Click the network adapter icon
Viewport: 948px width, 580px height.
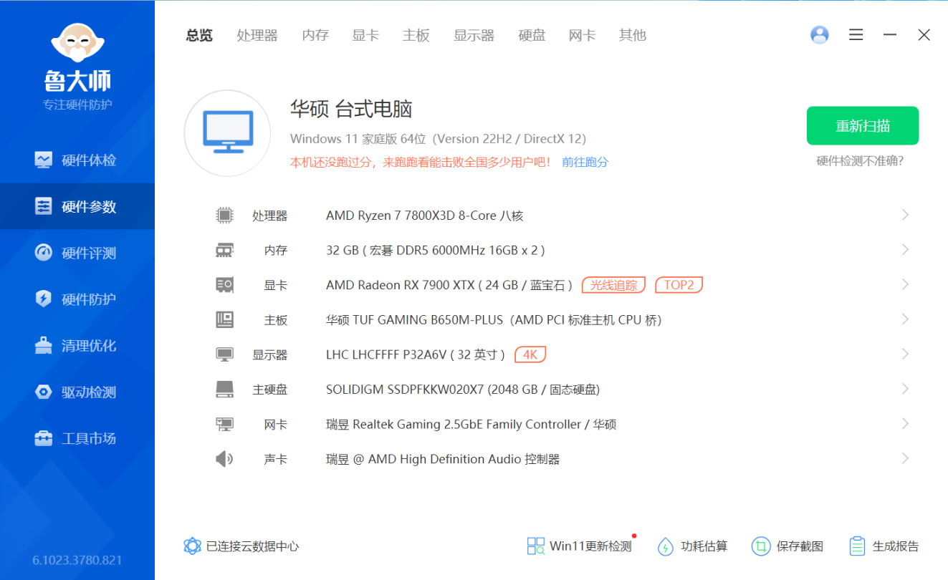[224, 424]
